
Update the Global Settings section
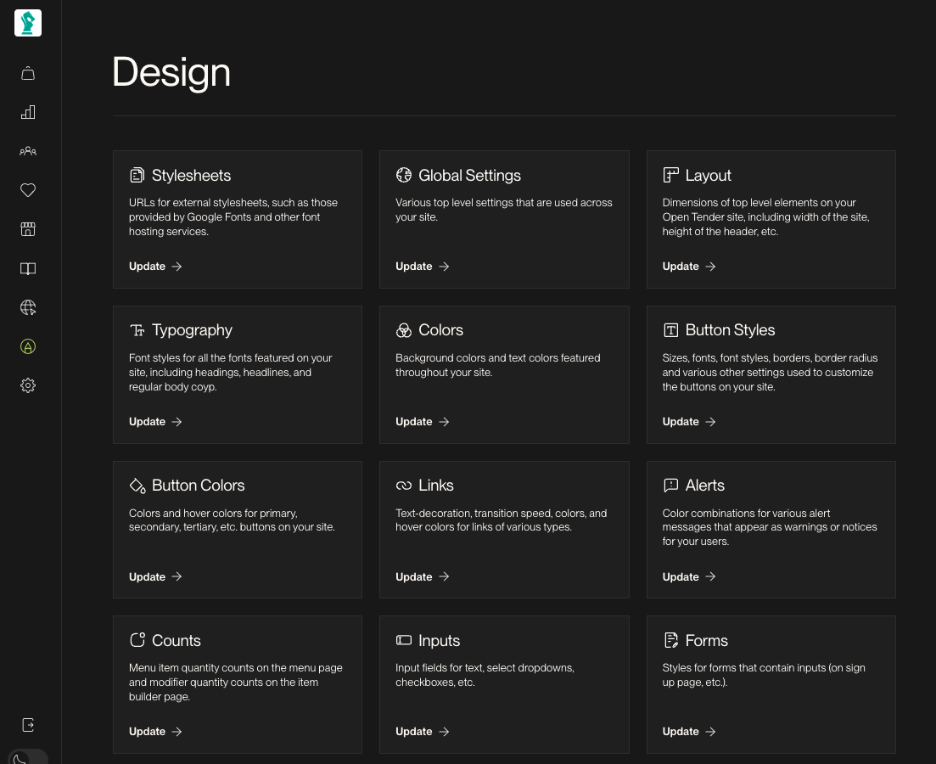click(422, 267)
